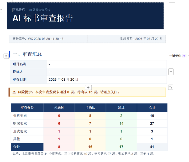Click the 待确认 total 16 in 合计 row
The image size is (189, 162).
(x=90, y=147)
